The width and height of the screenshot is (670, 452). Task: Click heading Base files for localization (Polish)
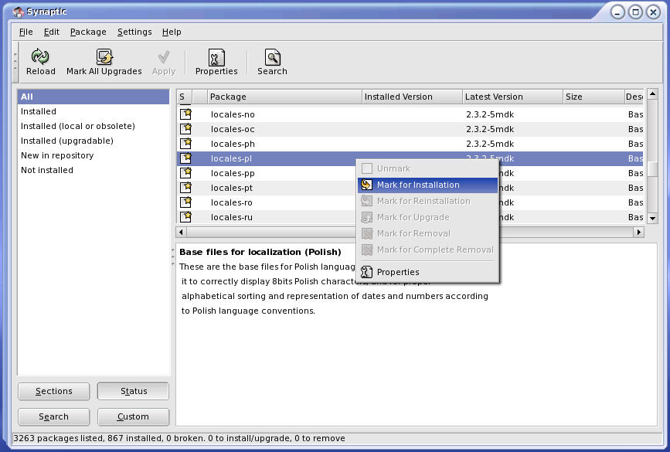click(x=260, y=252)
